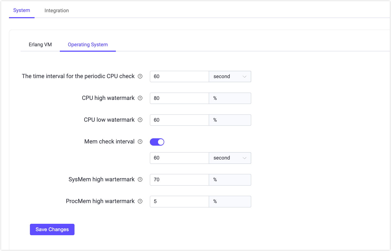Switch to the Integration tab
This screenshot has width=391, height=251.
pyautogui.click(x=57, y=10)
